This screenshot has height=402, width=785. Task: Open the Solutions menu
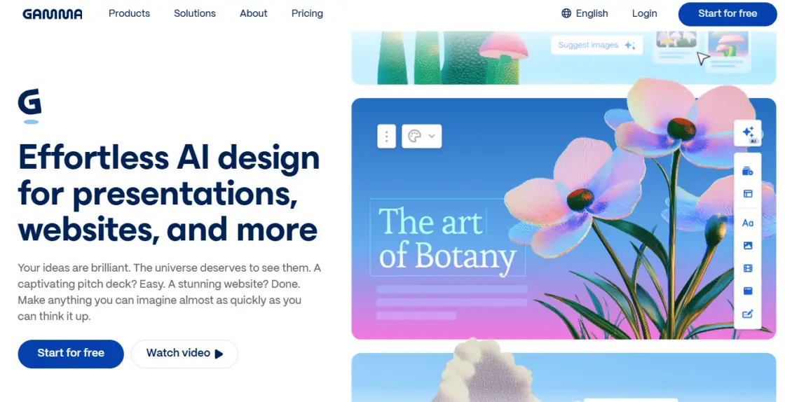(195, 13)
